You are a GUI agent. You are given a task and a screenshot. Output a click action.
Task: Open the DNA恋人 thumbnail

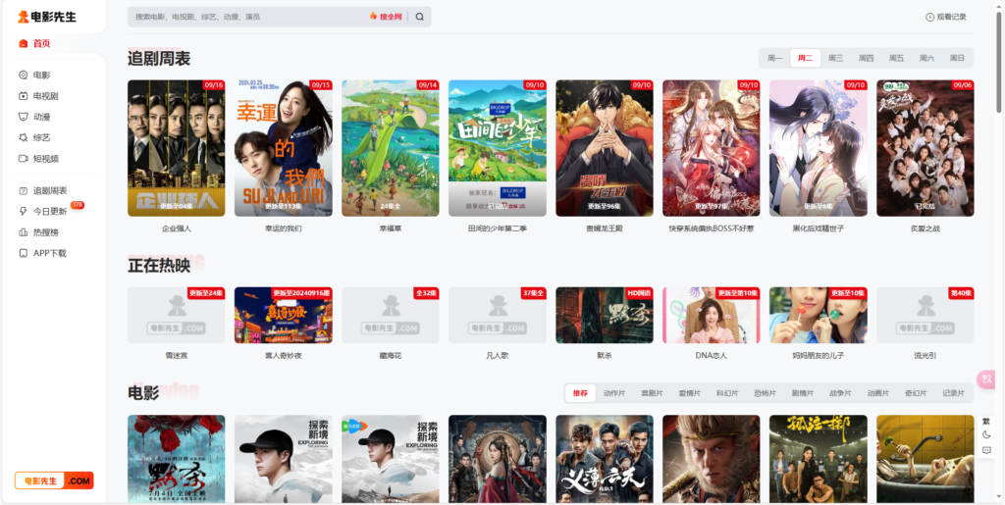click(x=712, y=315)
